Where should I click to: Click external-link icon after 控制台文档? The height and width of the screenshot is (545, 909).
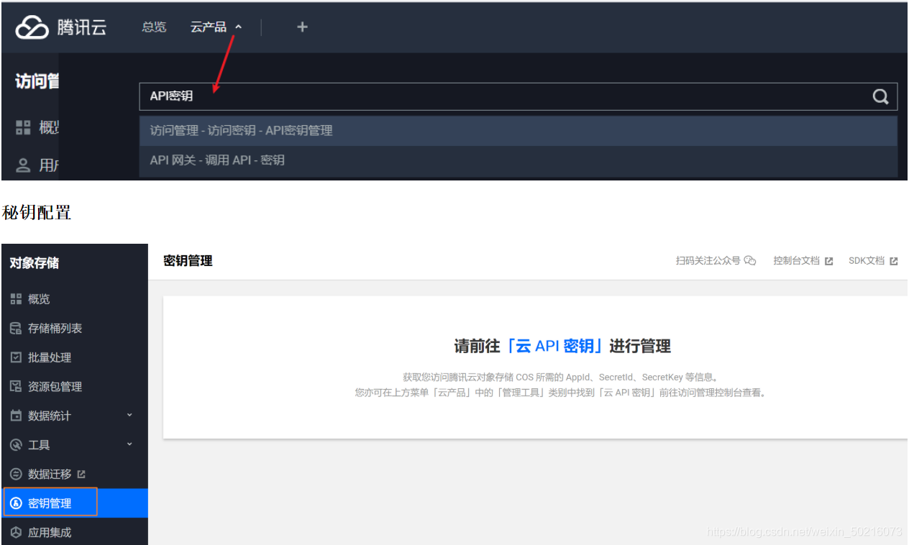tap(828, 261)
